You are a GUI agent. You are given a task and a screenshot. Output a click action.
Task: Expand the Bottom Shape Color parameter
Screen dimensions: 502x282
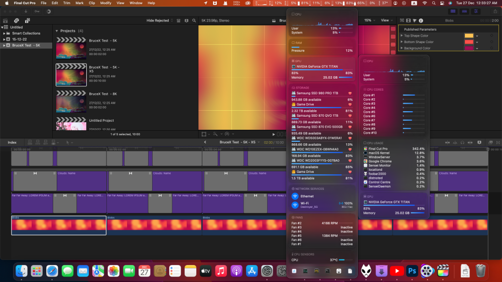[x=402, y=42]
